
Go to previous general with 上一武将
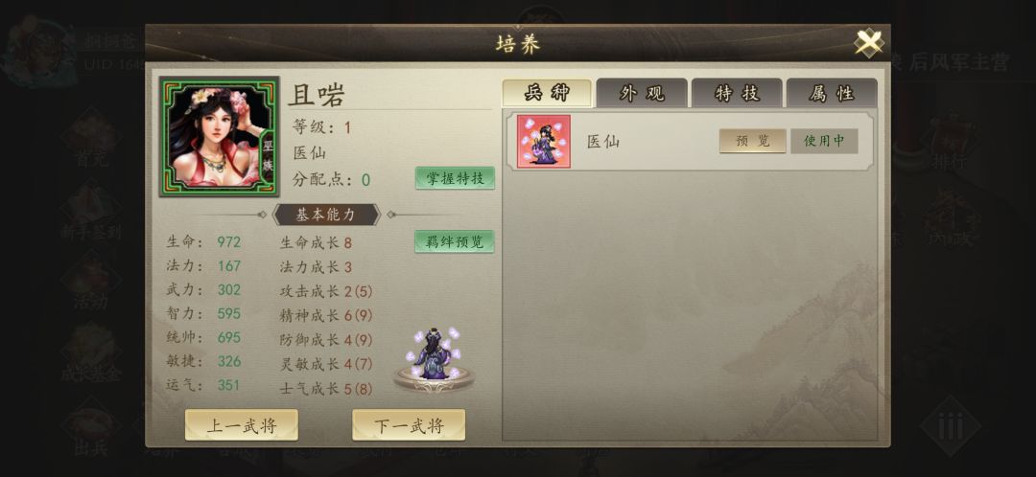click(241, 425)
